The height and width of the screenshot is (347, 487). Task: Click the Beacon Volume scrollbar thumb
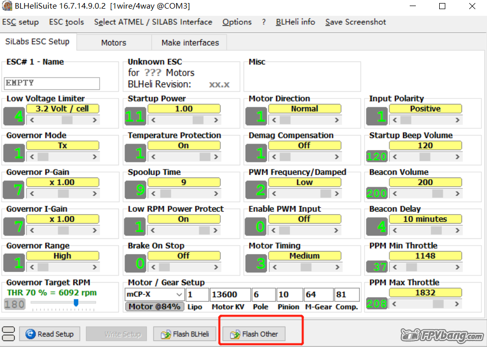[438, 194]
